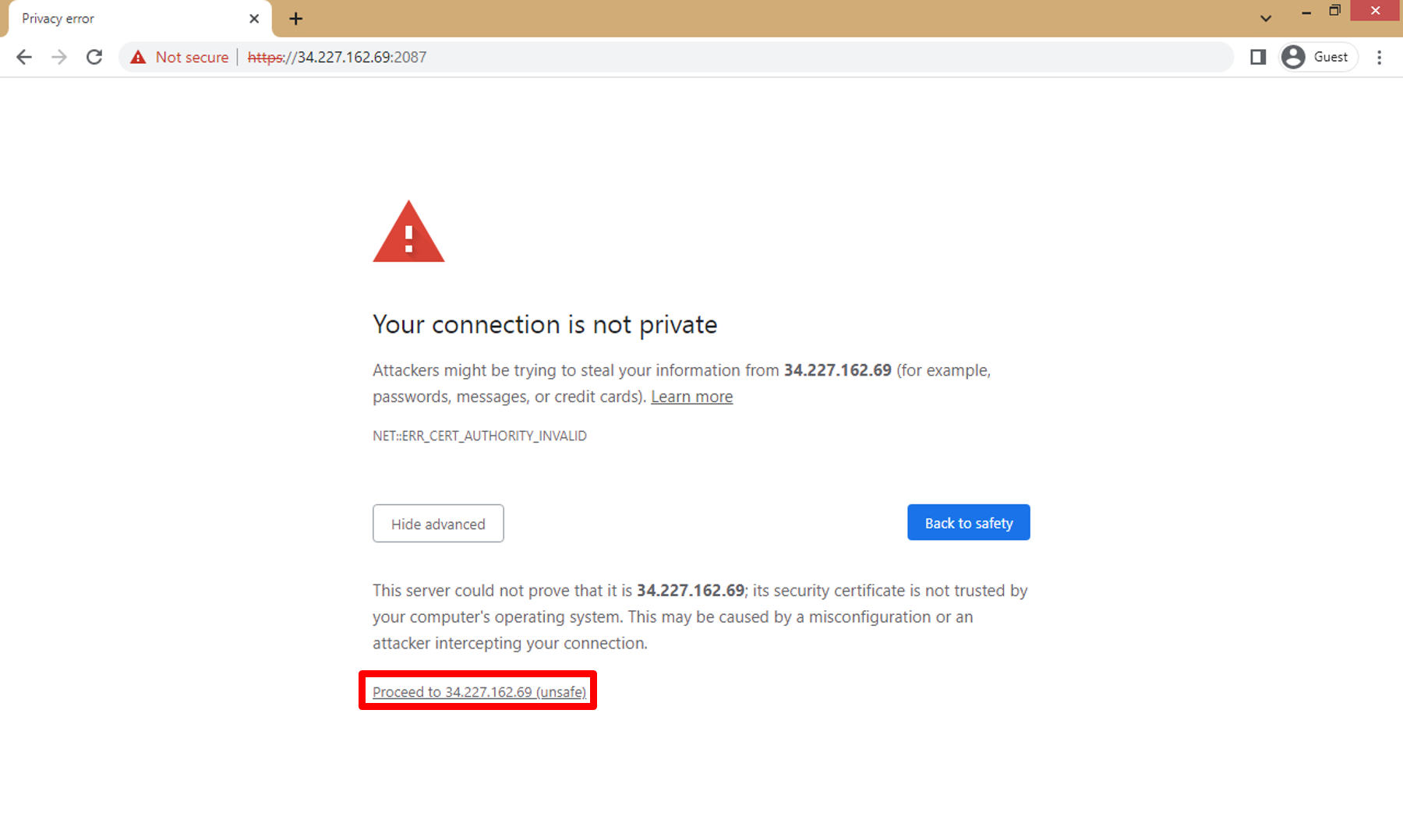Viewport: 1403px width, 830px height.
Task: Reload the page with the refresh icon
Action: pos(94,57)
